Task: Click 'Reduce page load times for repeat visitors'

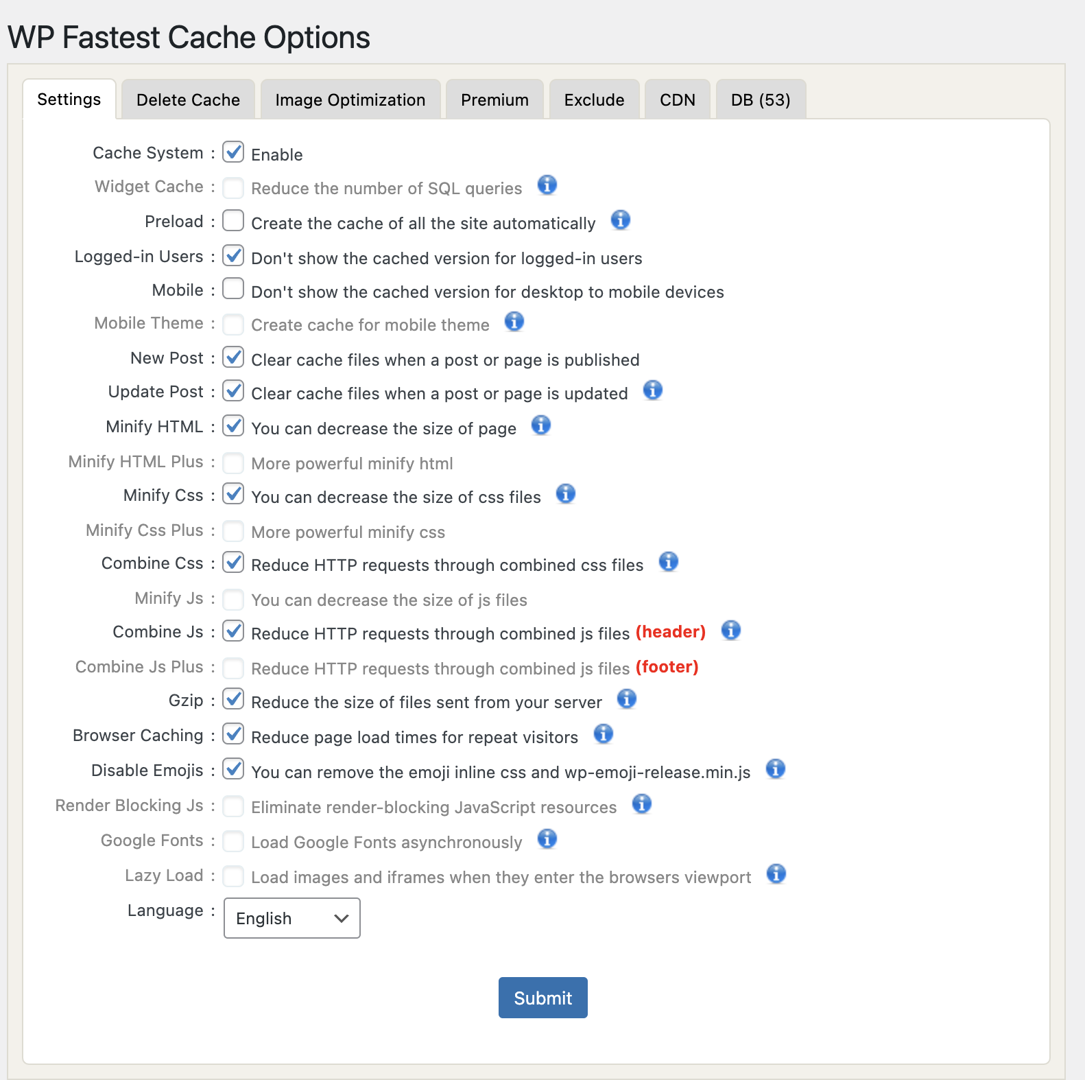Action: (415, 738)
